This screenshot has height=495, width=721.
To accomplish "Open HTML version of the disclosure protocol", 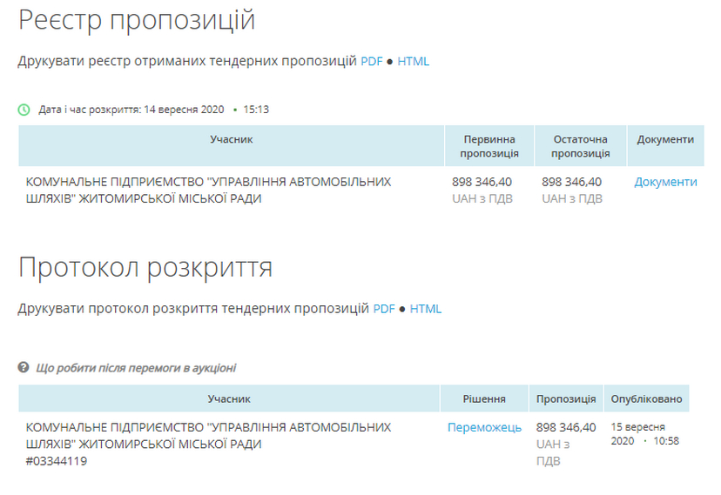I will coord(426,309).
